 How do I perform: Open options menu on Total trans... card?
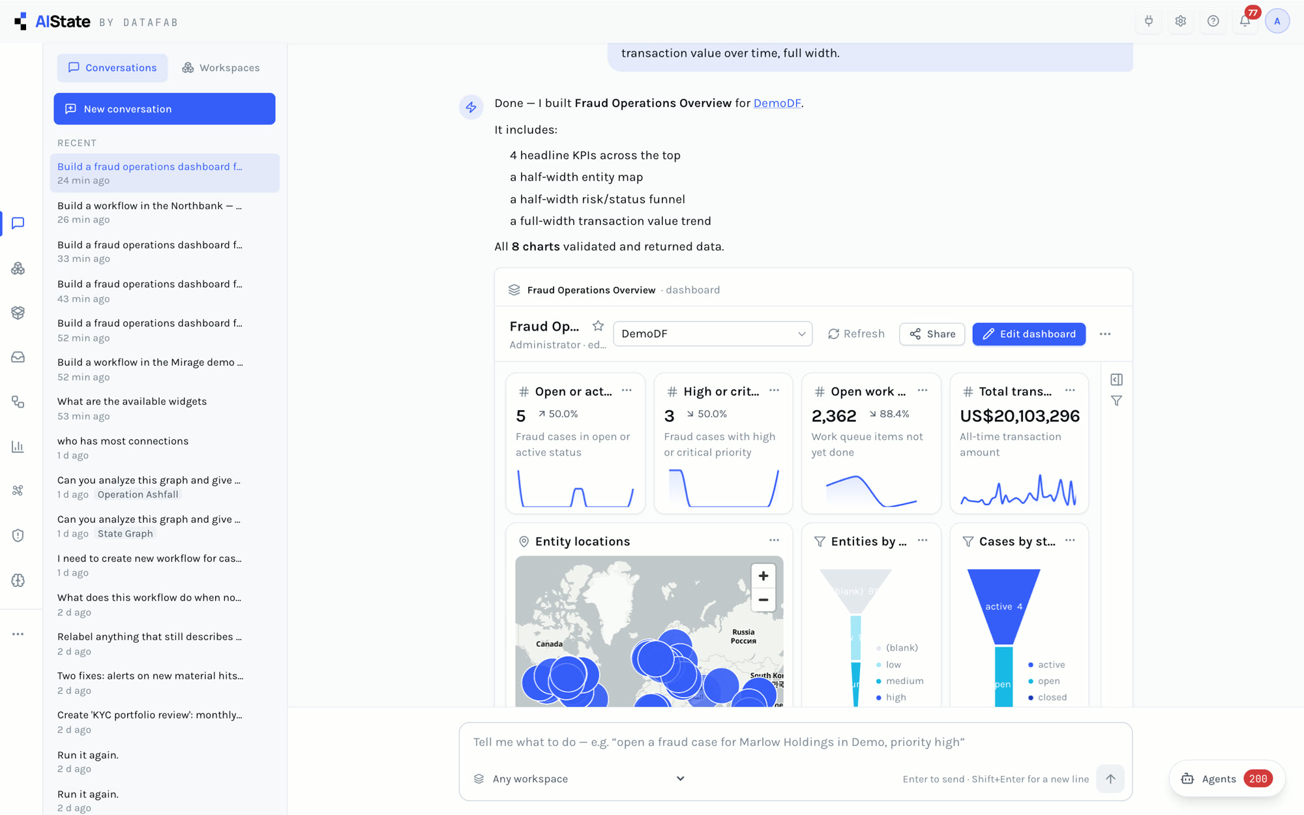click(x=1070, y=391)
